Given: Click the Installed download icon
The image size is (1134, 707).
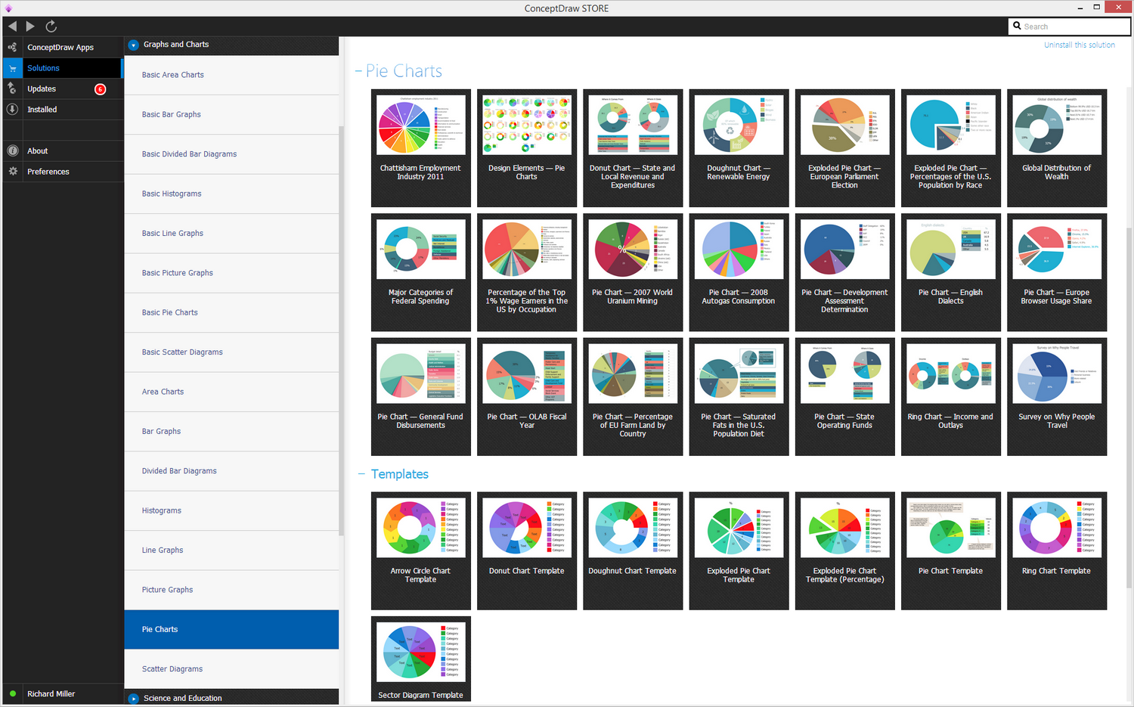Looking at the screenshot, I should pyautogui.click(x=13, y=109).
